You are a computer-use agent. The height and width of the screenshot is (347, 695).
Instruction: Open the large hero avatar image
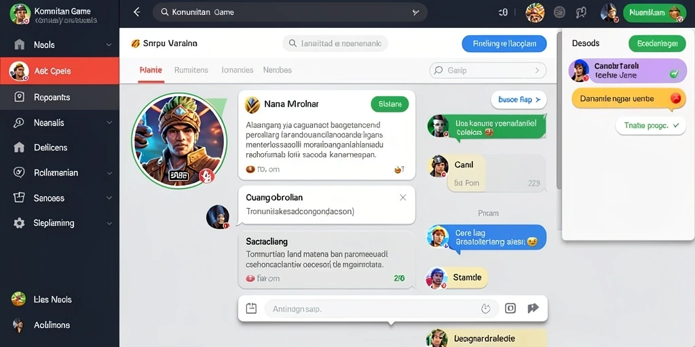tap(179, 141)
